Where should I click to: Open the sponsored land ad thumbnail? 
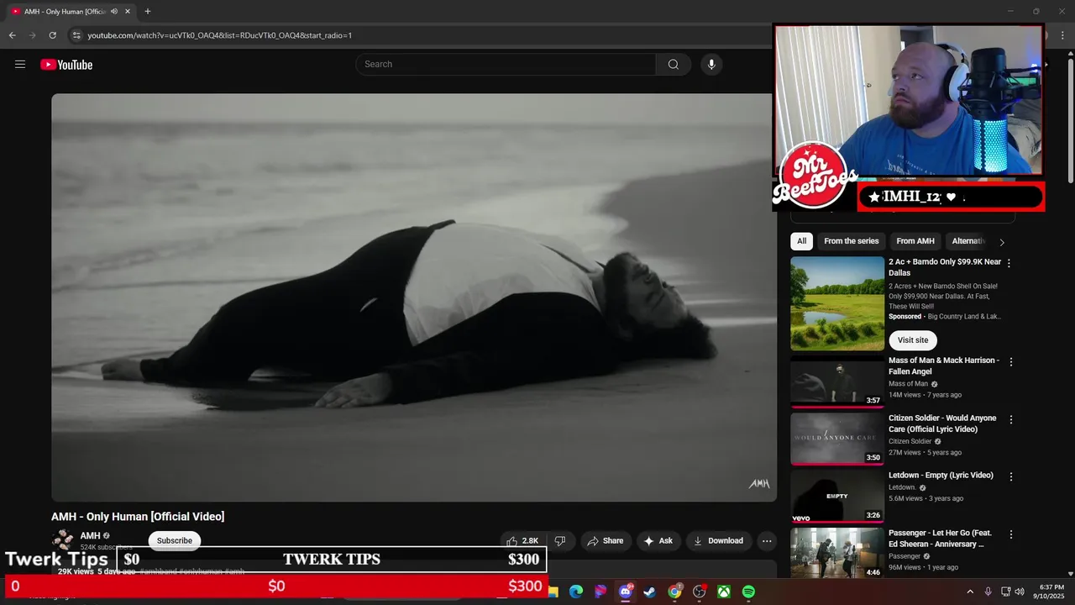837,303
